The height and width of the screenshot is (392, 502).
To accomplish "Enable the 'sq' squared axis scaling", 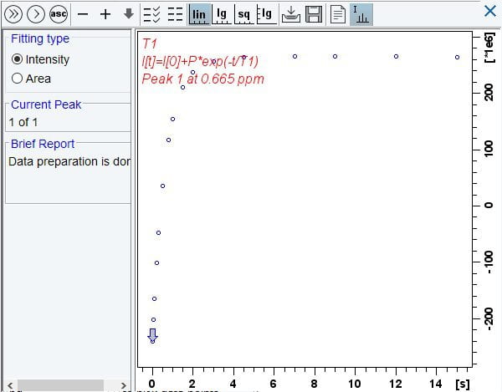I will point(243,13).
